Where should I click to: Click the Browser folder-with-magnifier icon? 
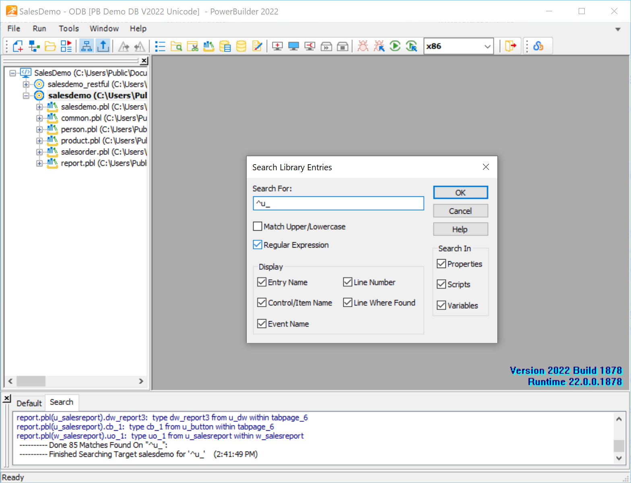click(x=176, y=46)
